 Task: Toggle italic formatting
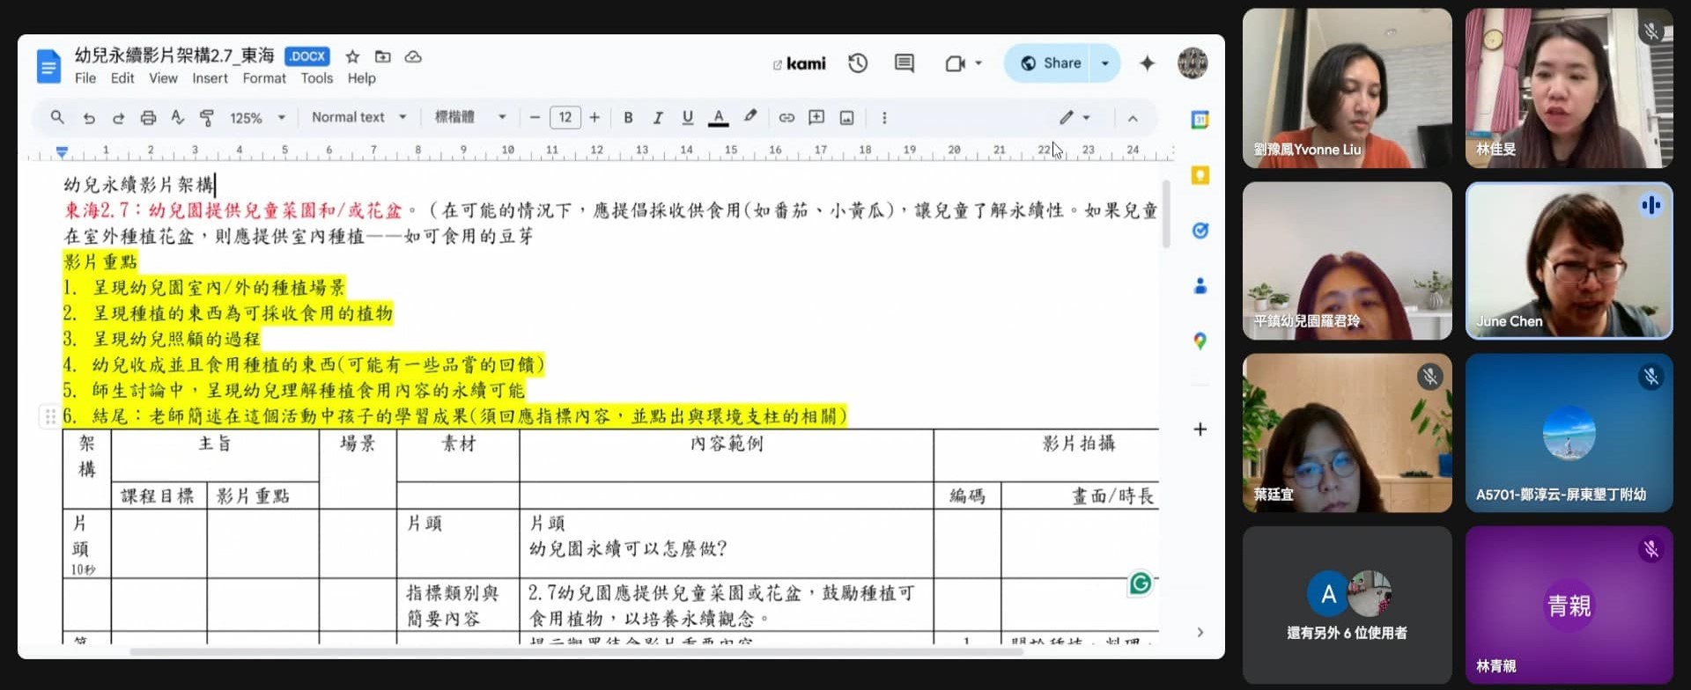tap(658, 117)
